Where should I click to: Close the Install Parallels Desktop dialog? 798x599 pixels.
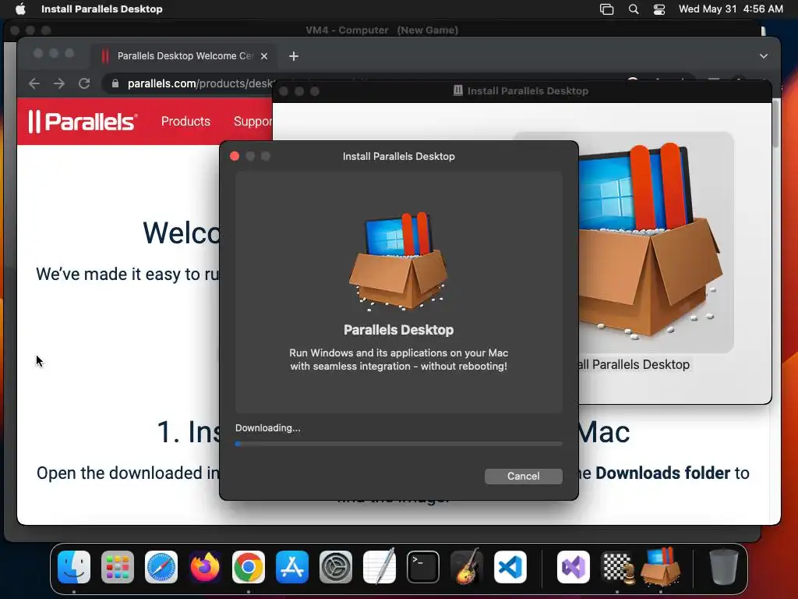235,156
